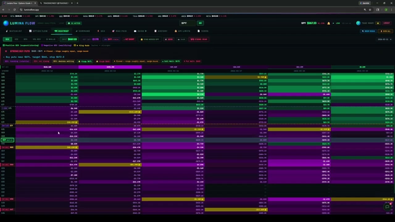Viewport: 395px width, 222px height.
Task: Toggle King Nodes Off button
Action: (x=150, y=39)
